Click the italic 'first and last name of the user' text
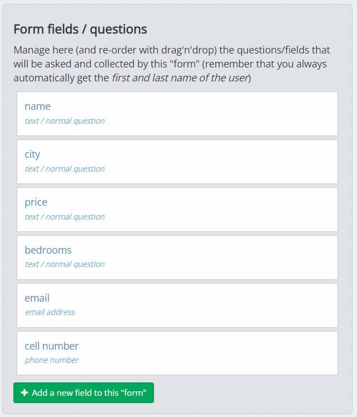Screen dimensions: 357x417 [180, 78]
